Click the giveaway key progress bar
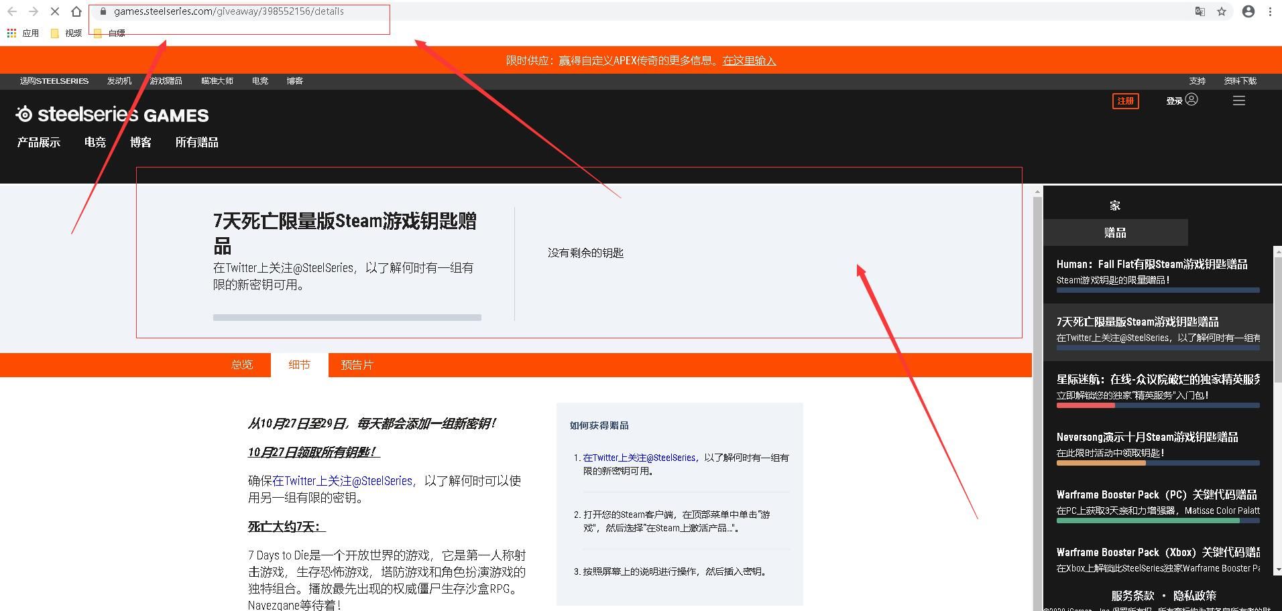The width and height of the screenshot is (1282, 611). 347,318
